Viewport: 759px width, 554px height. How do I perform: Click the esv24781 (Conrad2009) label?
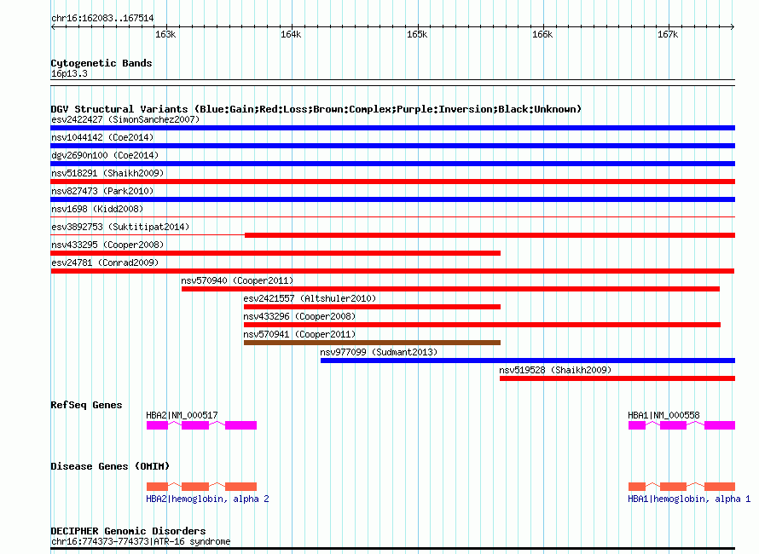105,263
